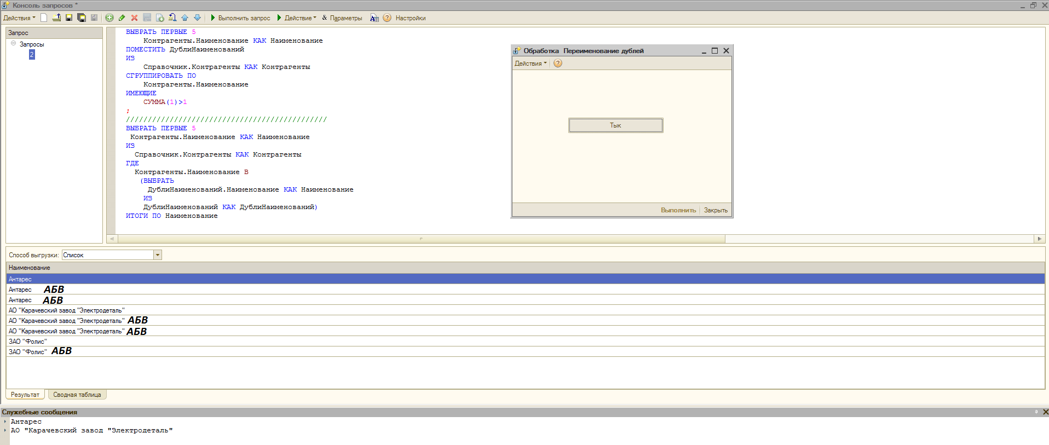
Task: Click the save diskette icon in toolbar
Action: point(69,18)
